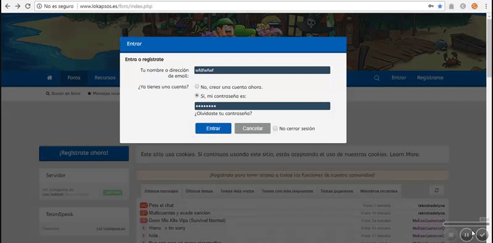Image resolution: width=493 pixels, height=243 pixels.
Task: Open the Foros navigation tab
Action: (74, 78)
